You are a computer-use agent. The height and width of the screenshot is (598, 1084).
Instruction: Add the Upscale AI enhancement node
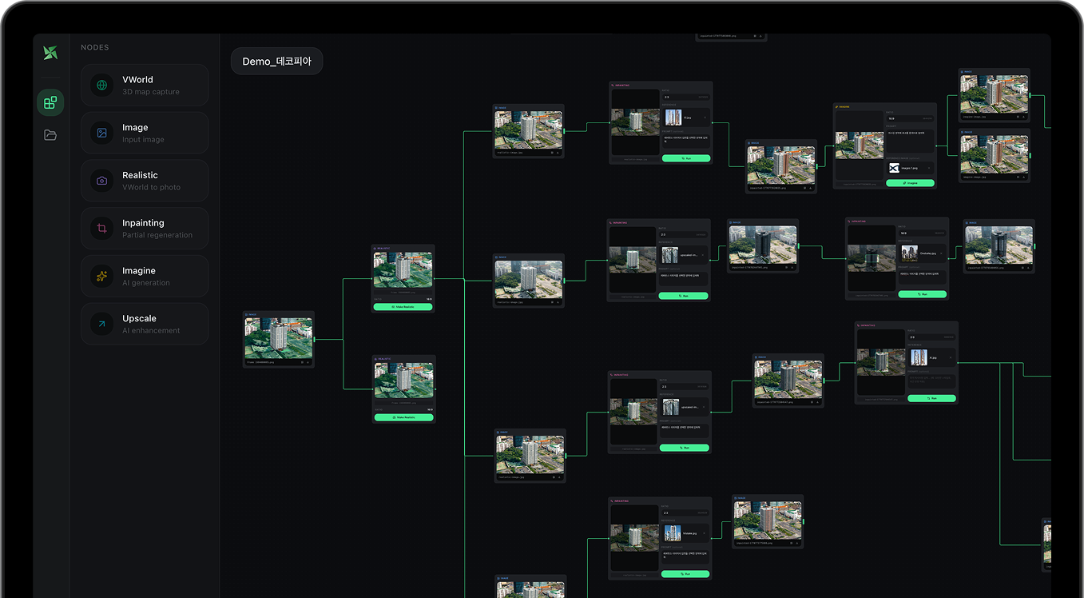(145, 324)
